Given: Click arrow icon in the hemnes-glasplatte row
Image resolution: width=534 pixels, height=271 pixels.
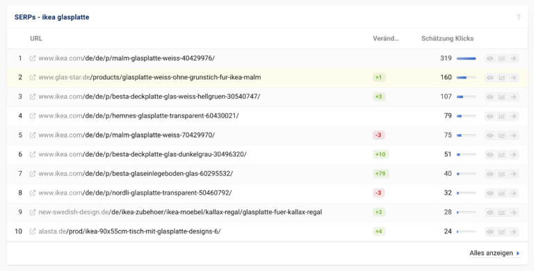Looking at the screenshot, I should (513, 116).
